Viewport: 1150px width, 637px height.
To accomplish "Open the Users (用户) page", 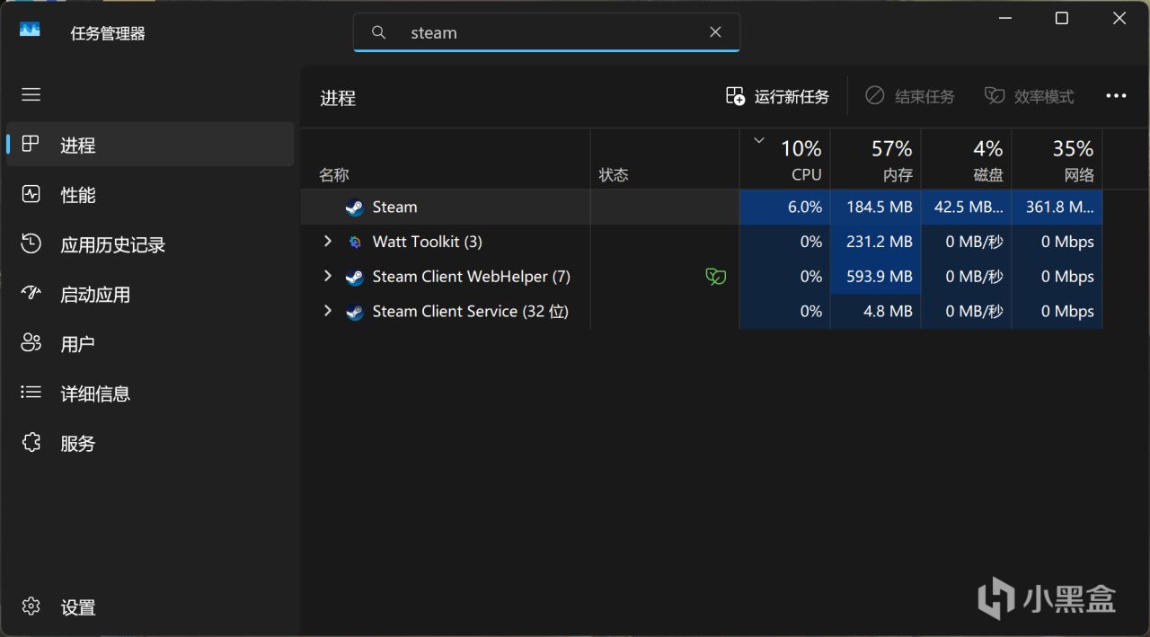I will tap(77, 344).
